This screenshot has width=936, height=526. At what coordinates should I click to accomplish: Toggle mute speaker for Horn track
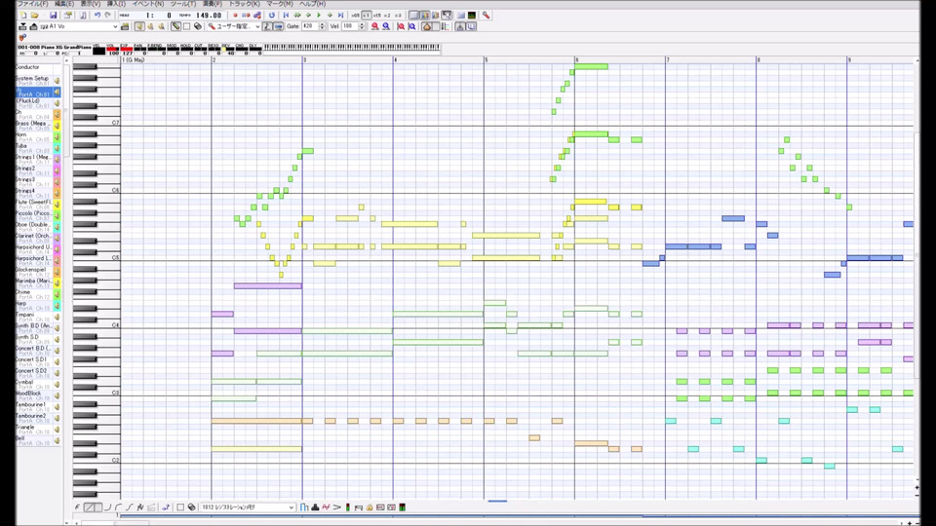[57, 136]
